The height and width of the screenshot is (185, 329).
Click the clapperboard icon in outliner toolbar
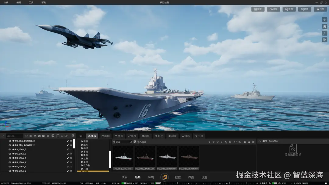(x=44, y=136)
